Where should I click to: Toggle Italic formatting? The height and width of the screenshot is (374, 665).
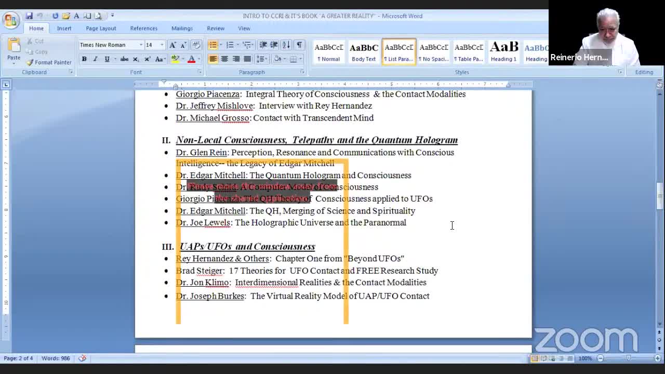coord(96,59)
